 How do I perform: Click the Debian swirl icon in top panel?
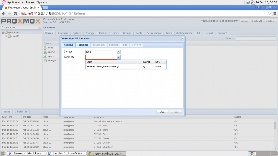click(x=4, y=2)
